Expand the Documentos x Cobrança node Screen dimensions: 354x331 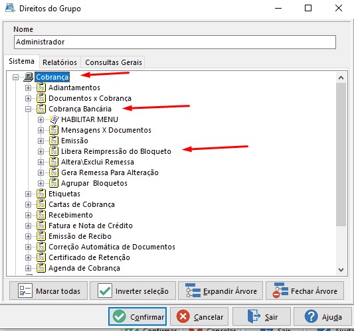point(28,98)
